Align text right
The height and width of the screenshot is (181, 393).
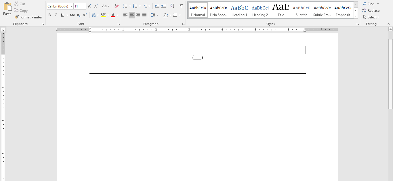138,15
